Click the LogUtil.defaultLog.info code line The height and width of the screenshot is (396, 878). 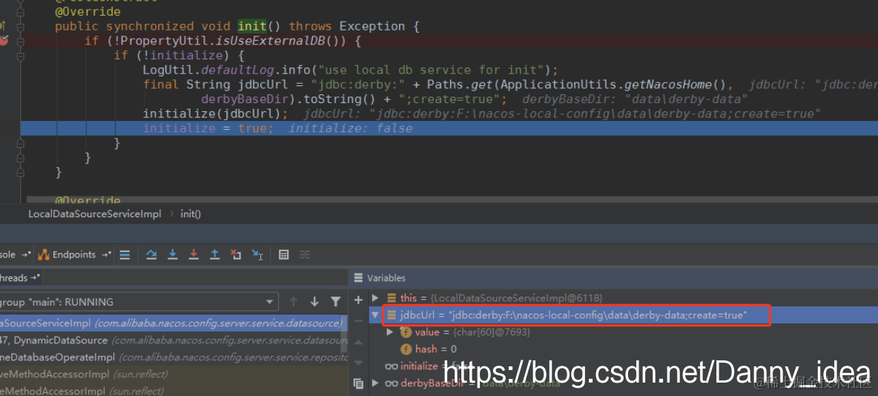(351, 70)
